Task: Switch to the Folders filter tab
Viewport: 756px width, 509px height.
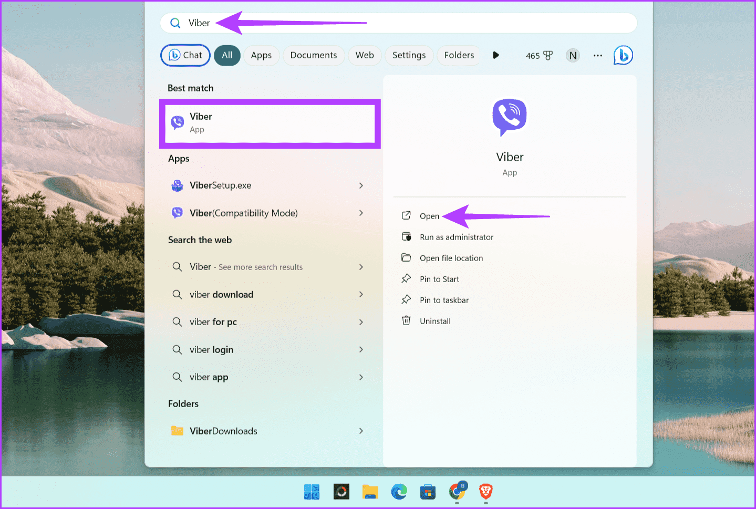Action: pyautogui.click(x=459, y=55)
